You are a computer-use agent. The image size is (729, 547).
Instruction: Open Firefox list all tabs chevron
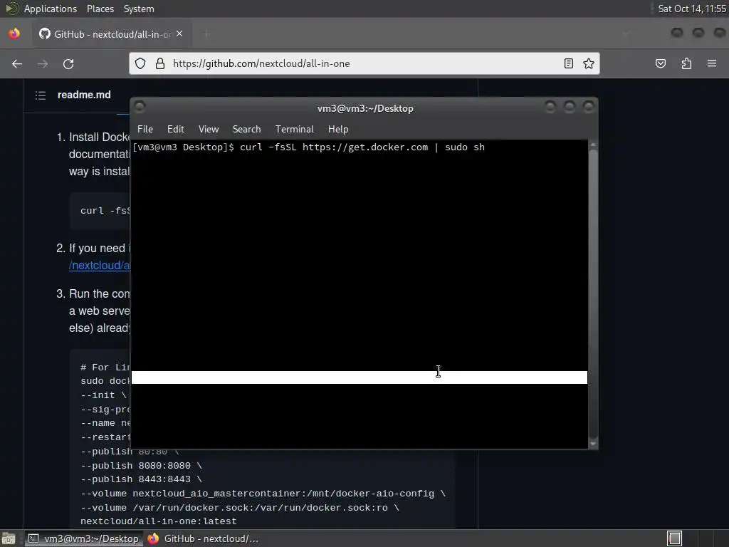626,33
